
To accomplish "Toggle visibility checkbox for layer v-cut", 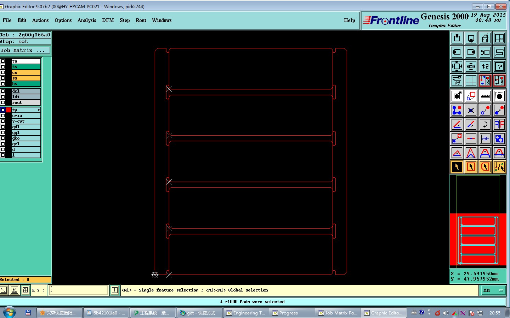I will (x=3, y=121).
